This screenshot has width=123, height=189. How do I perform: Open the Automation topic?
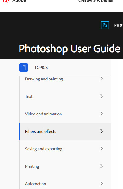point(35,184)
